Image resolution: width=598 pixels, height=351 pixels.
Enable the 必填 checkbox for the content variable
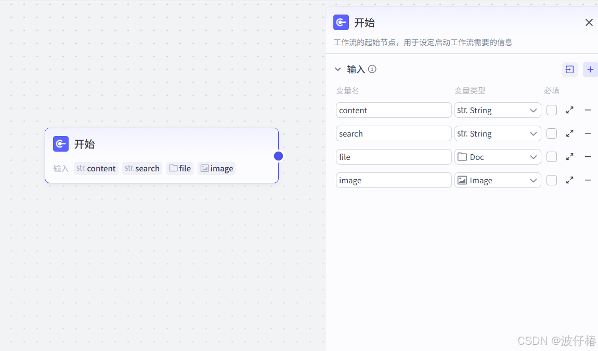[551, 110]
